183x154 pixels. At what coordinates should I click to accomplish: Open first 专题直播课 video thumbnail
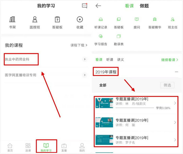pyautogui.click(x=104, y=103)
